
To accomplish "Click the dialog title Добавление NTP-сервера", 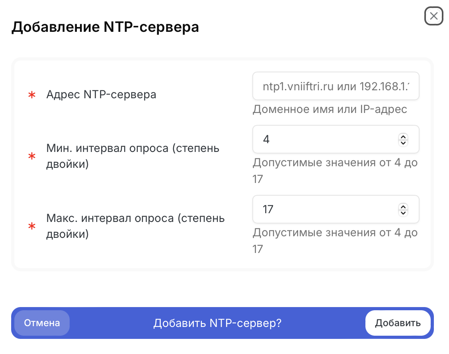I will pyautogui.click(x=106, y=27).
